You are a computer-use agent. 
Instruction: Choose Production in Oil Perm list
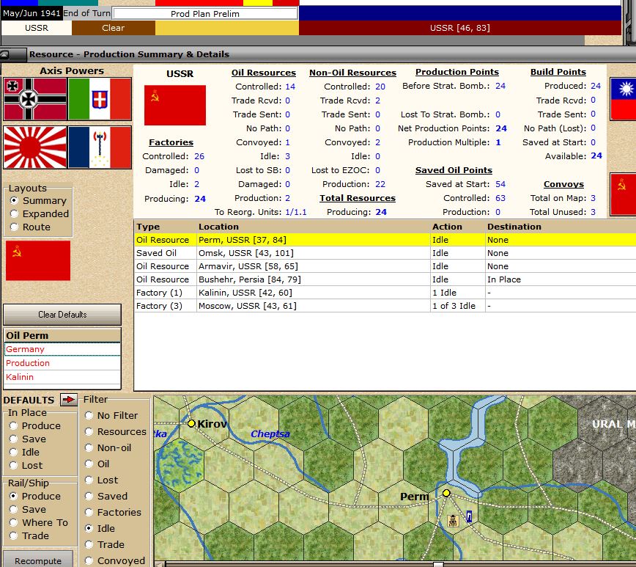click(62, 363)
